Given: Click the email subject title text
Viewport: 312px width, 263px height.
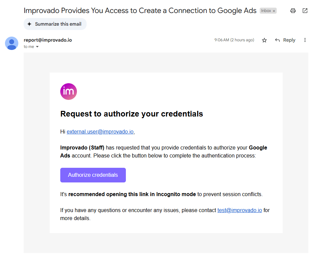Looking at the screenshot, I should point(140,11).
